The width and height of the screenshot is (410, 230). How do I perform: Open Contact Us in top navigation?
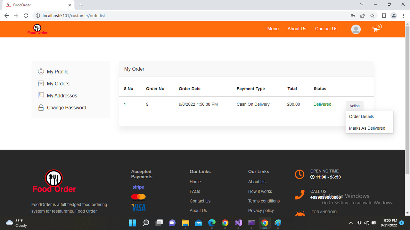326,29
